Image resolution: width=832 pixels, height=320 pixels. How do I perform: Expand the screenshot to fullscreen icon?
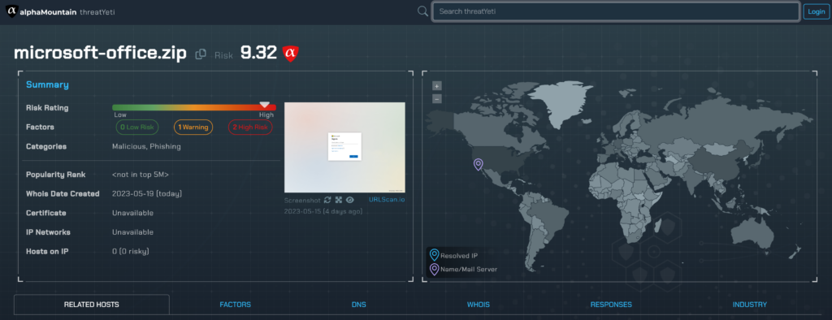click(339, 200)
